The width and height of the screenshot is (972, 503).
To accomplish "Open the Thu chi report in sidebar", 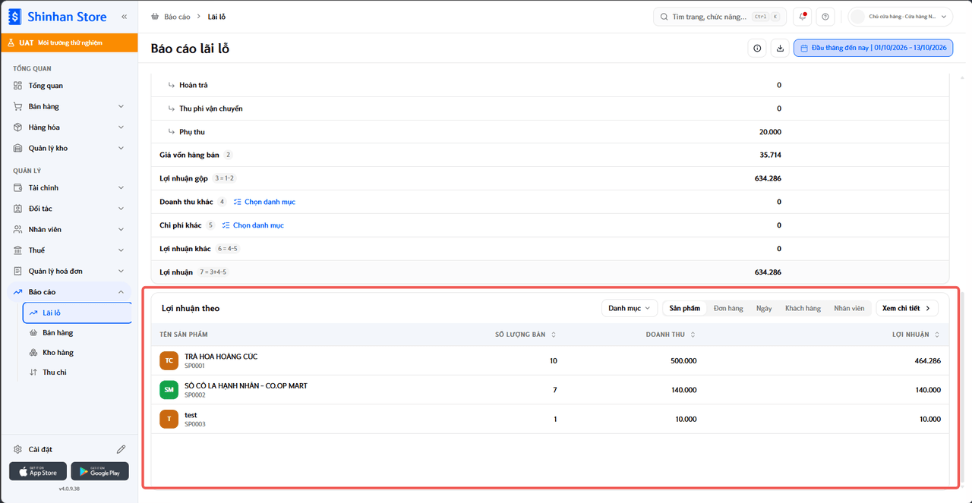I will 77,373.
